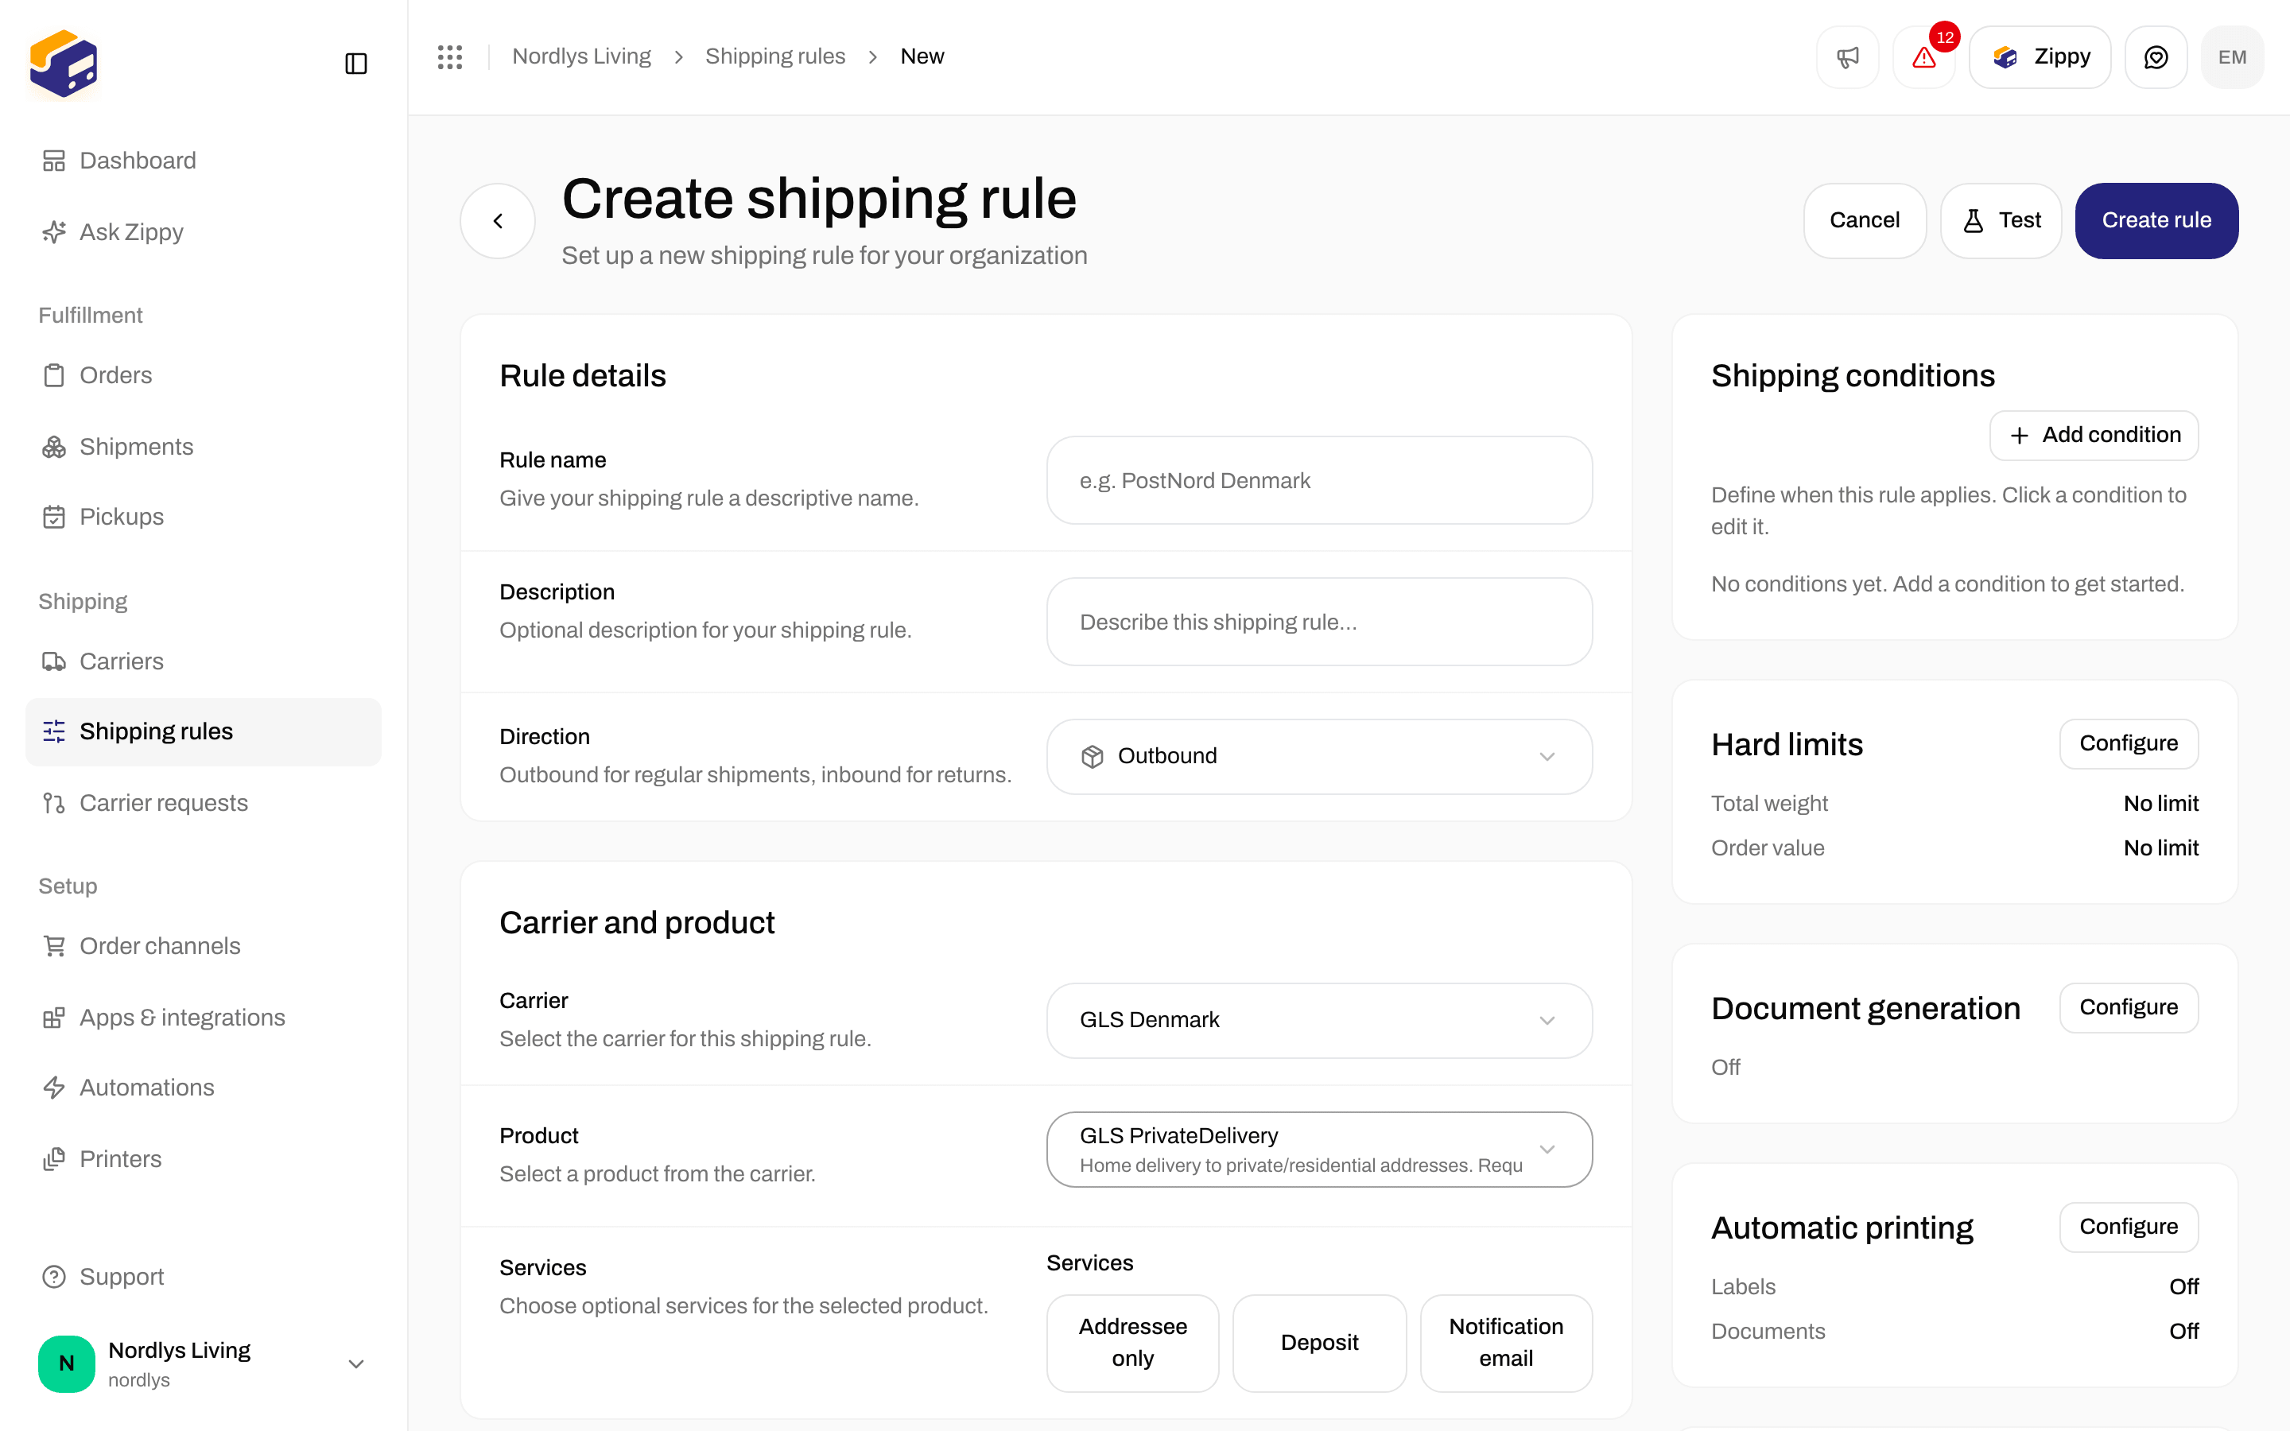The image size is (2290, 1431).
Task: Open the apps grid launcher icon
Action: tap(449, 56)
